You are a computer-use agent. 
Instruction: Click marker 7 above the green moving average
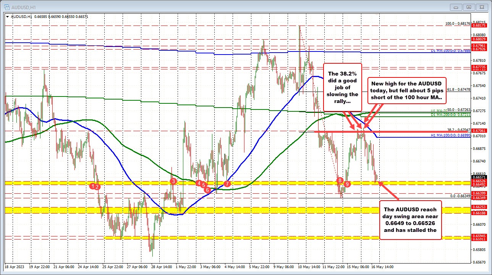click(227, 183)
